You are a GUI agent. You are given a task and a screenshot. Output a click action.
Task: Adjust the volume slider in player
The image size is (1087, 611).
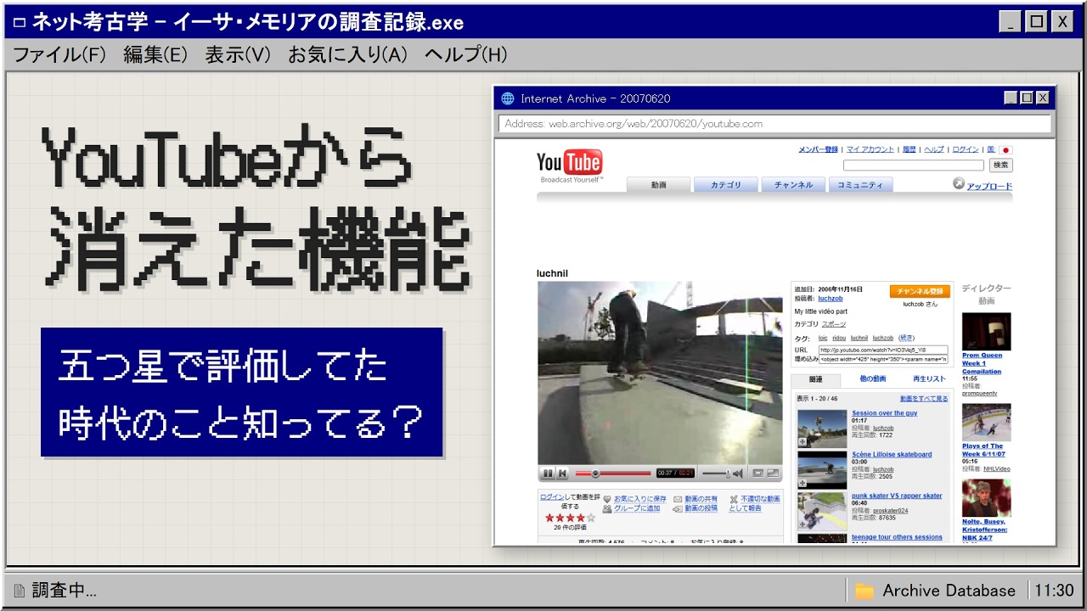(716, 474)
